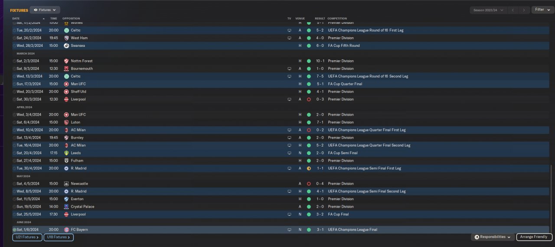Click the Arrange Friendly button
Viewport: 555px width, 247px height.
point(534,237)
